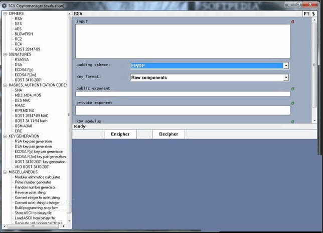This screenshot has width=323, height=233.
Task: Open RSASSA signature item
Action: point(22,59)
